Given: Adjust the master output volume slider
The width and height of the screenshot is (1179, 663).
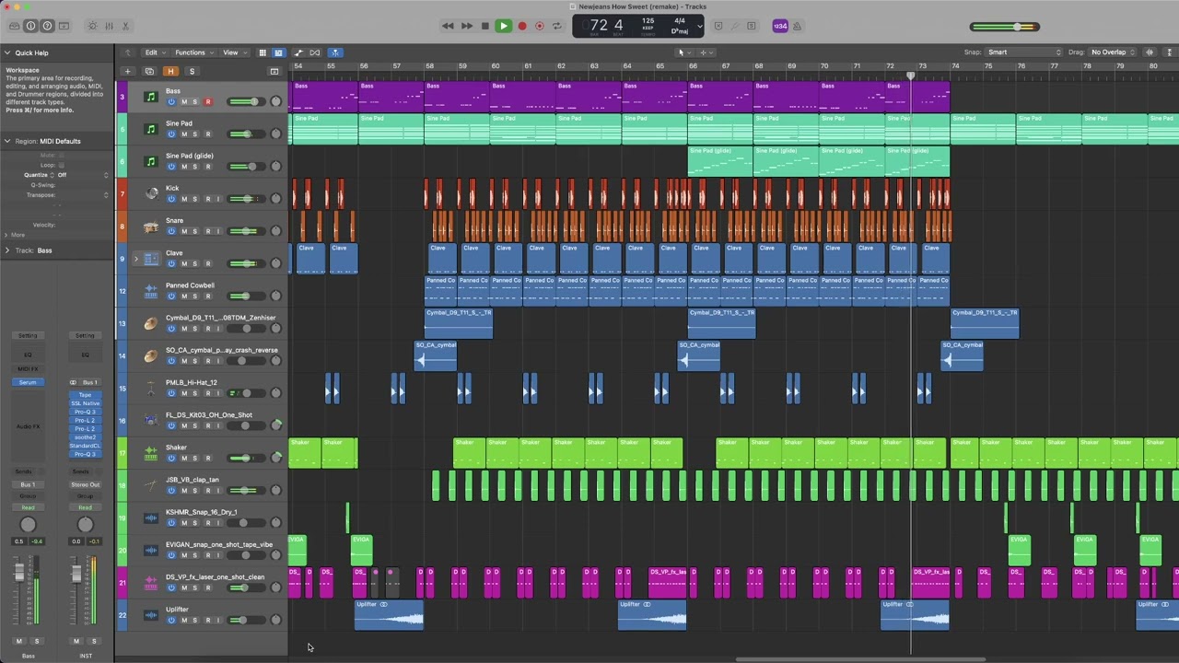Looking at the screenshot, I should point(1005,26).
